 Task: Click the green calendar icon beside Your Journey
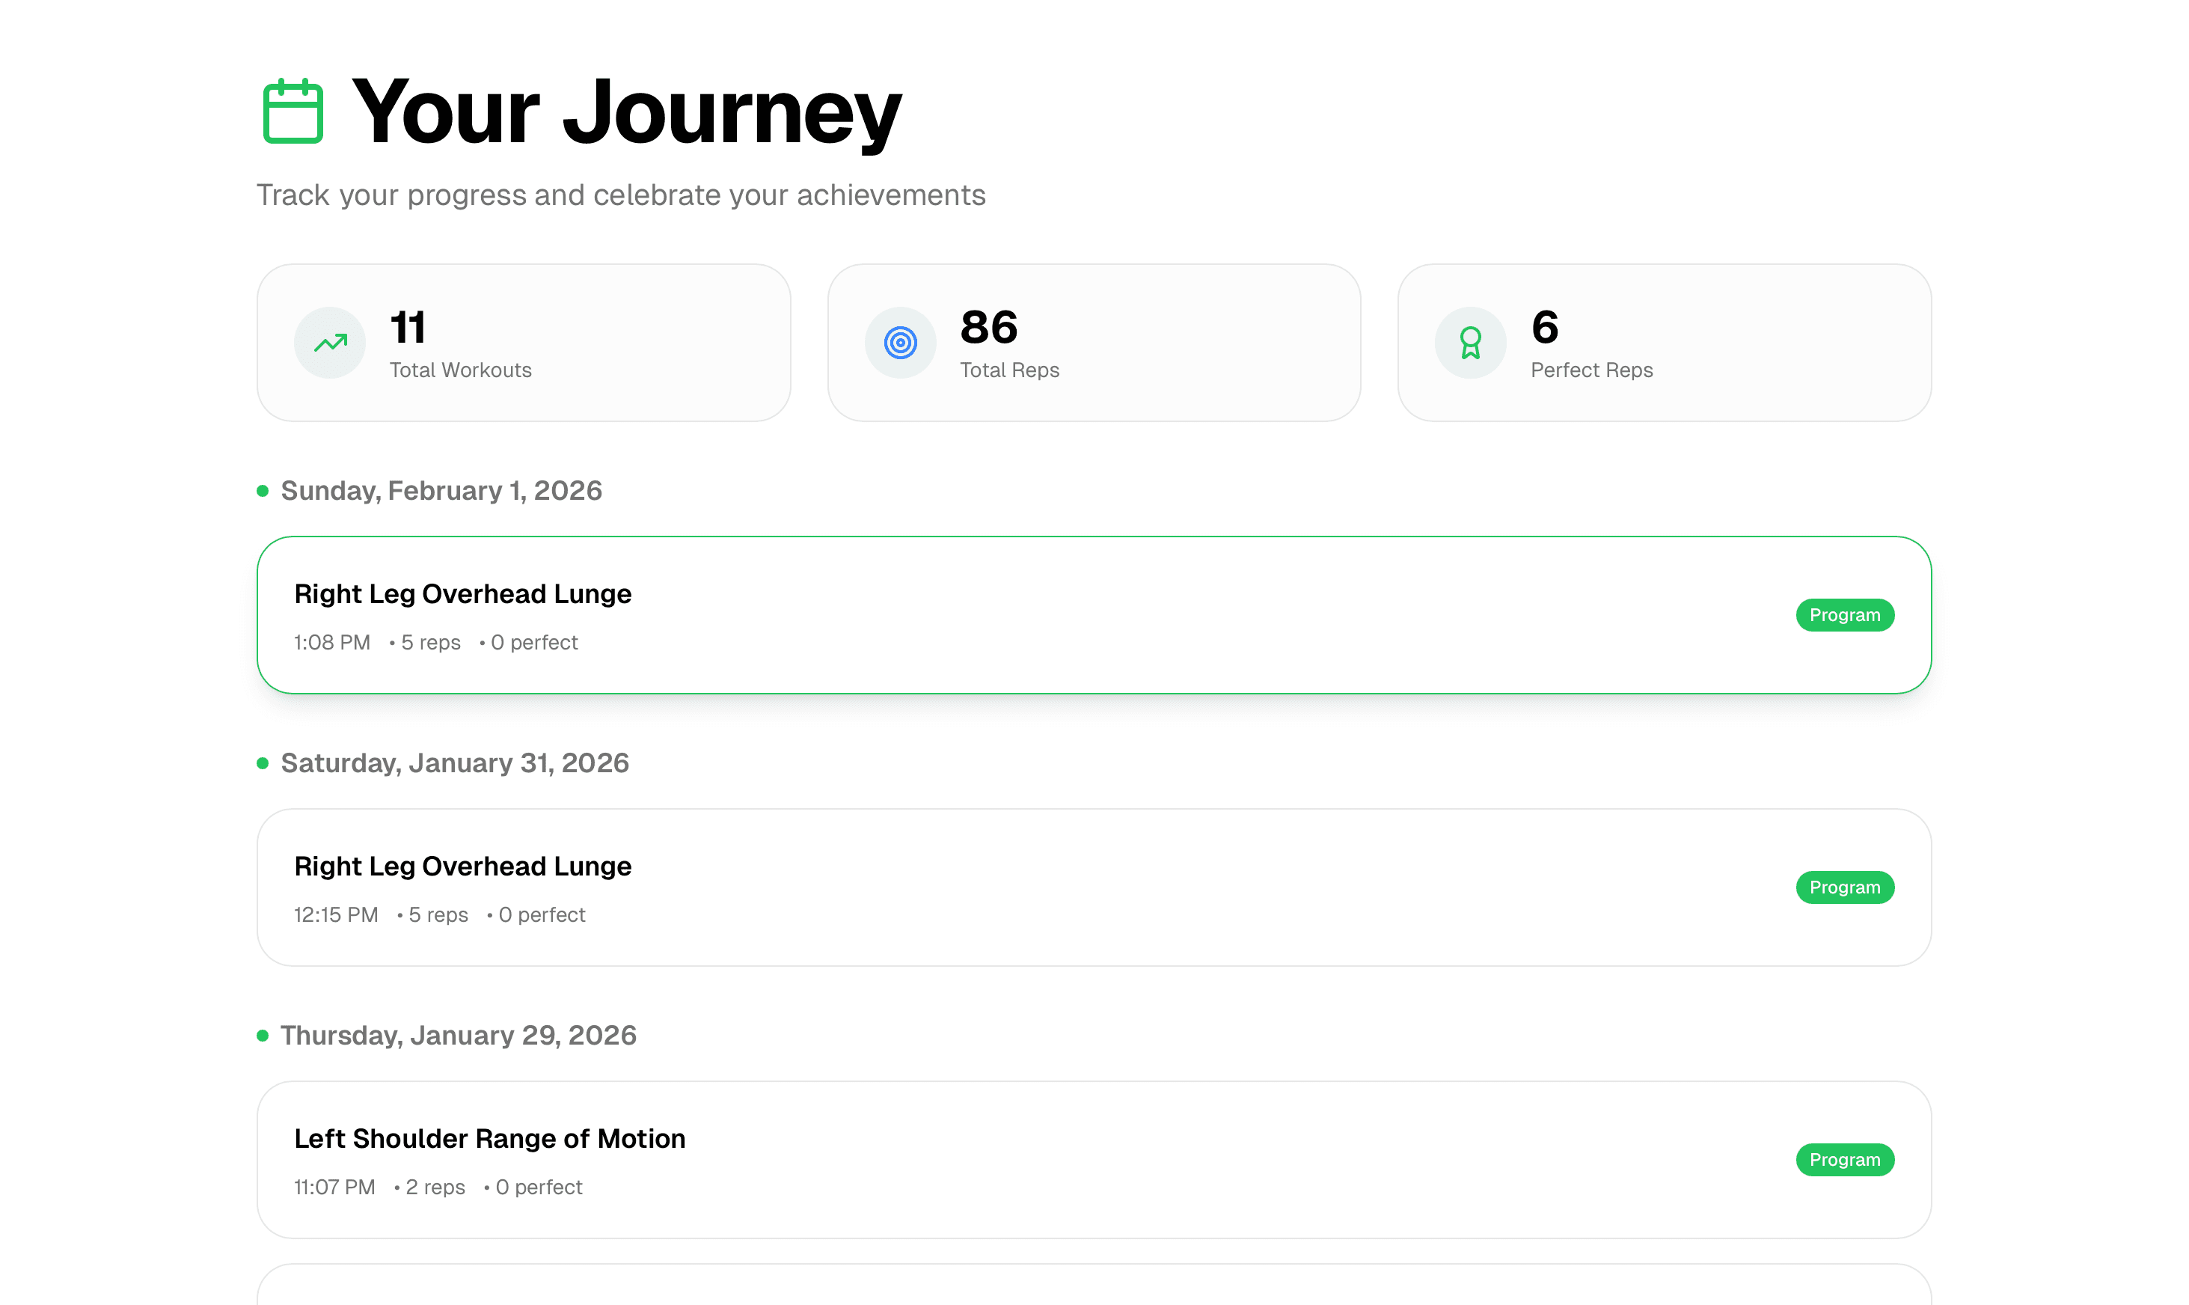pyautogui.click(x=293, y=111)
